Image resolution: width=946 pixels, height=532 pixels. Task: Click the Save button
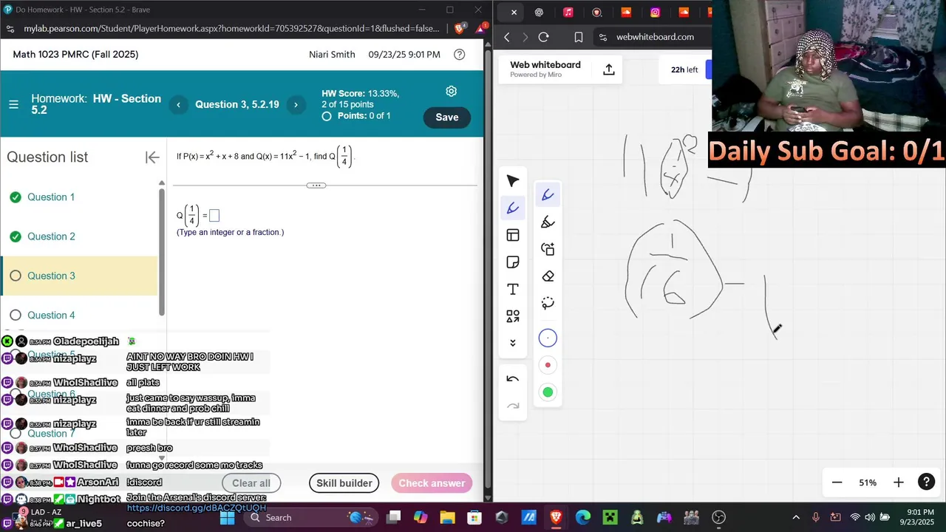click(x=446, y=117)
